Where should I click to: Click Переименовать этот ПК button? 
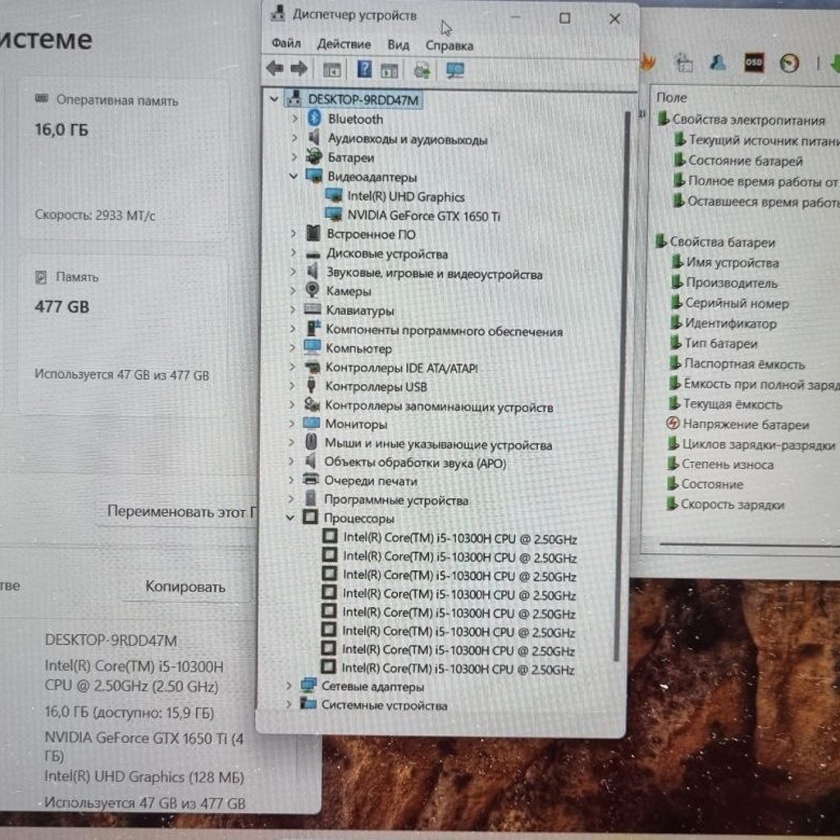(x=181, y=512)
